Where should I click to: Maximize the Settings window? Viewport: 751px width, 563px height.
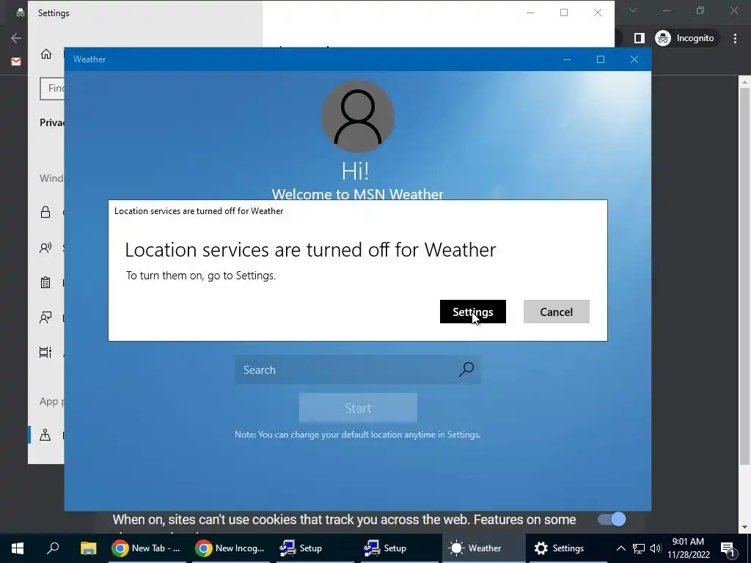(x=564, y=13)
